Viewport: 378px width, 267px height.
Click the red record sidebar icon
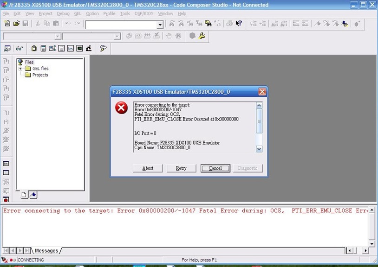(x=6, y=199)
